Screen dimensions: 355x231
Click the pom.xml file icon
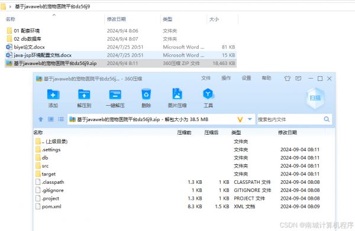click(38, 206)
